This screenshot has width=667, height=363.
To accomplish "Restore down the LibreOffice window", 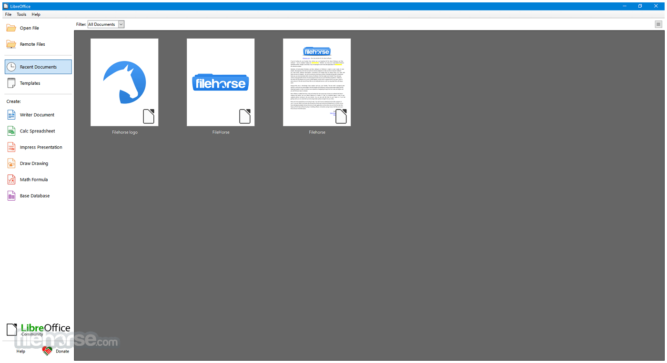I will pos(640,6).
